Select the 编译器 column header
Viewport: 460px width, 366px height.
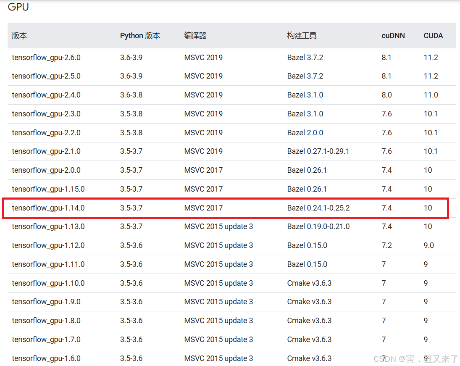[195, 36]
